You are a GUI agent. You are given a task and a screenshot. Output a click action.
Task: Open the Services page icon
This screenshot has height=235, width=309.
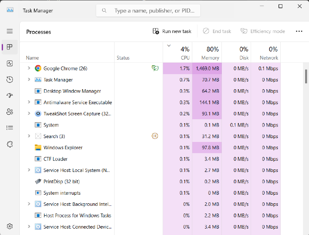9,144
